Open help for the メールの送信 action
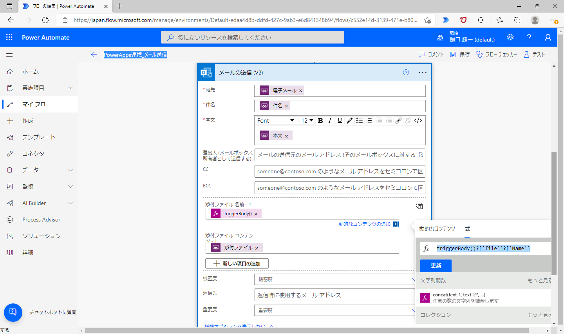Image resolution: width=564 pixels, height=334 pixels. pos(406,72)
